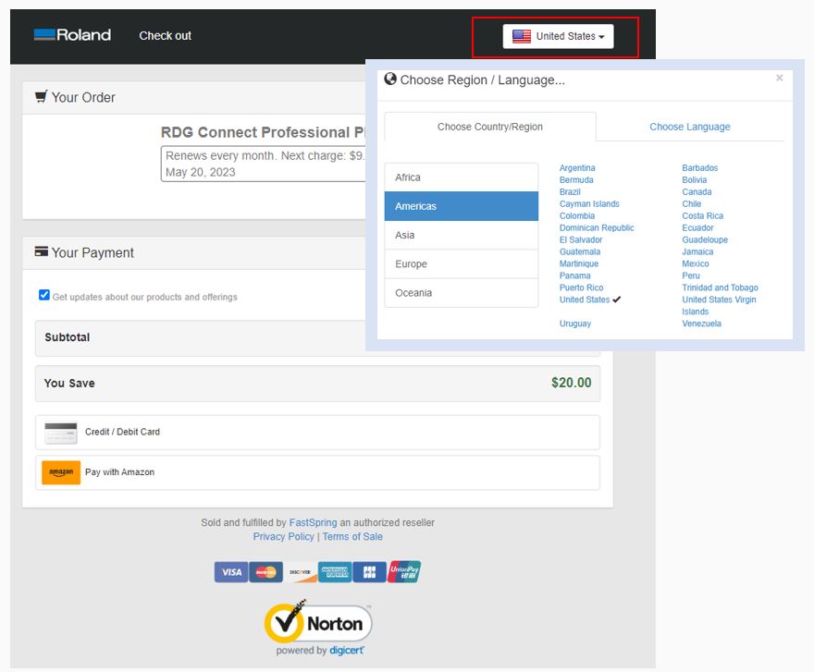
Task: Click the card icon by Your Payment
Action: pyautogui.click(x=41, y=251)
